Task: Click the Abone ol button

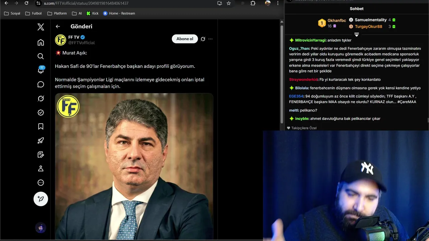Action: 185,39
